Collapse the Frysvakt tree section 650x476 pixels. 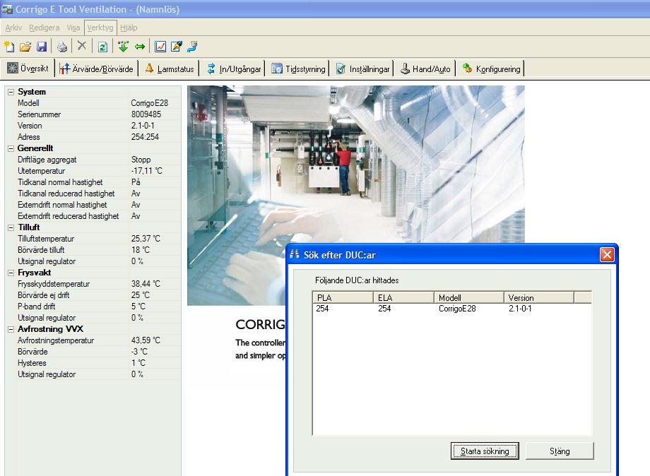[x=11, y=273]
